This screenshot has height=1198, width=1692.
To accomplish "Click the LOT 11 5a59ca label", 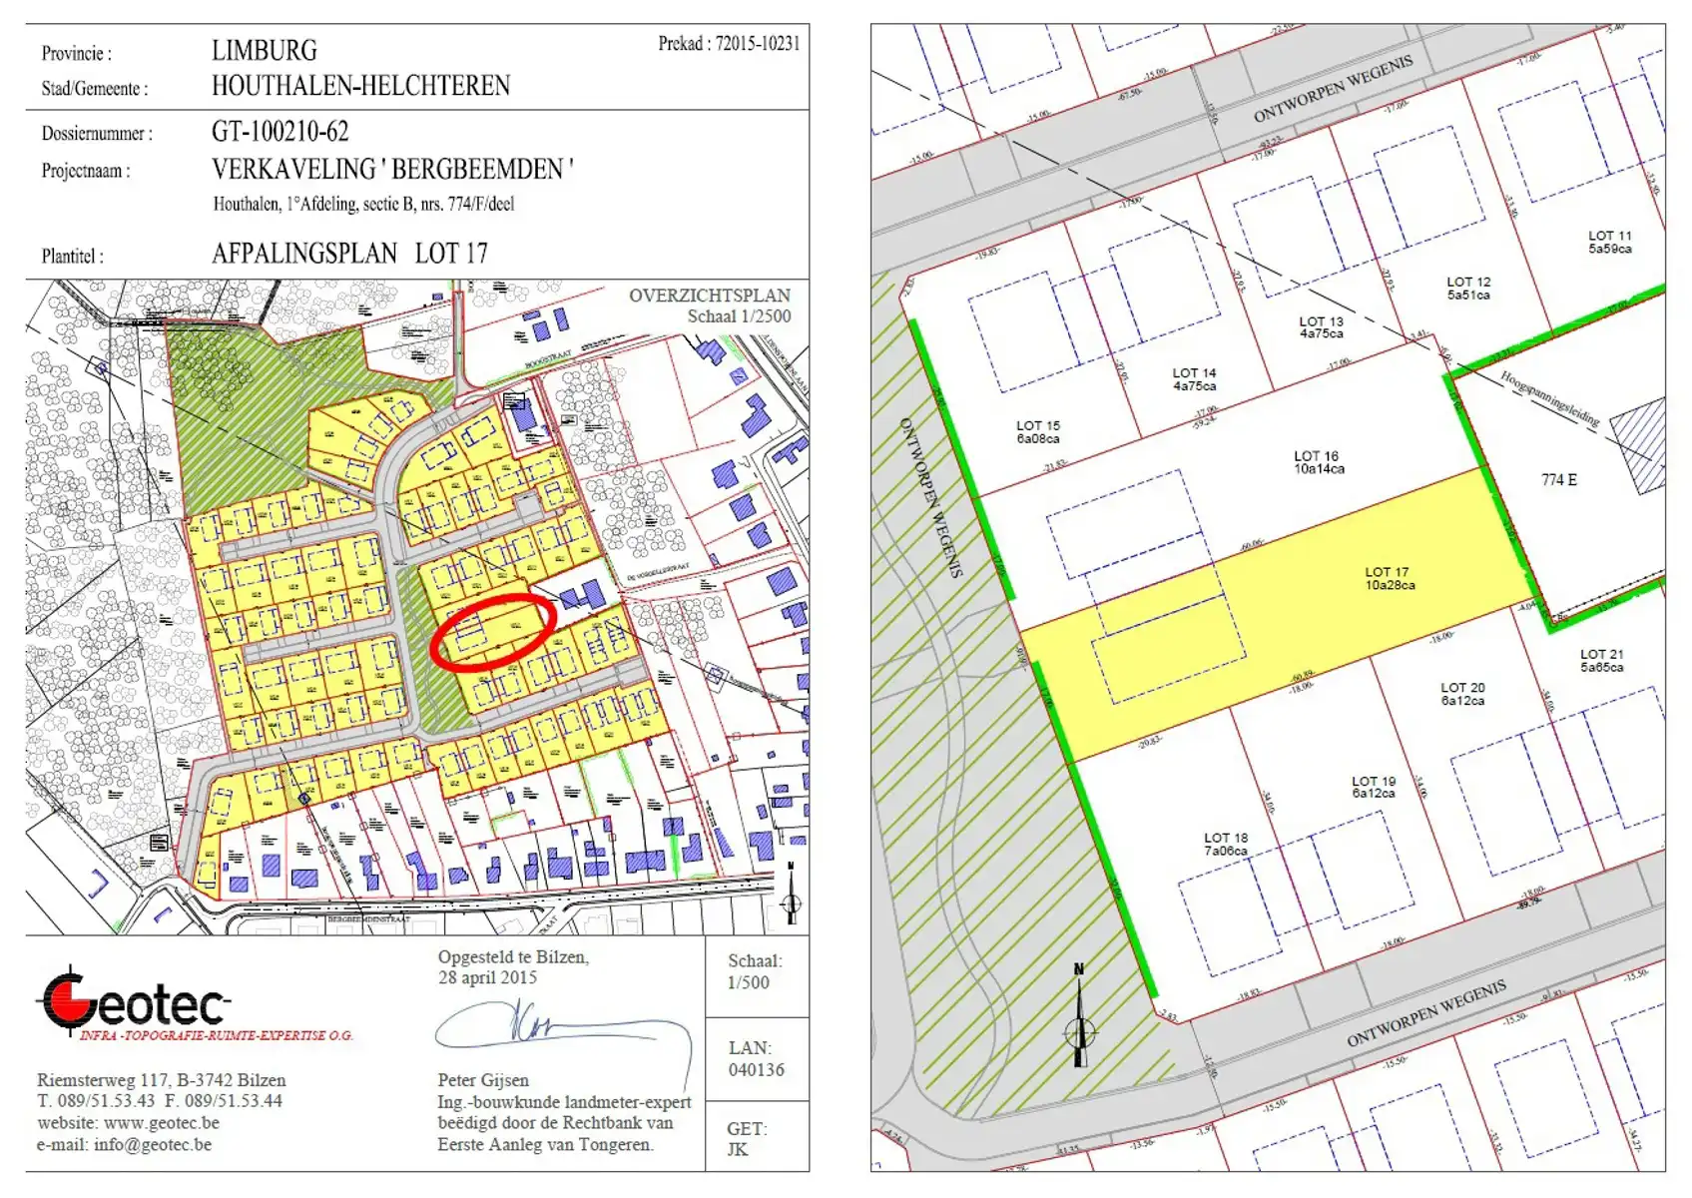I will pos(1609,243).
